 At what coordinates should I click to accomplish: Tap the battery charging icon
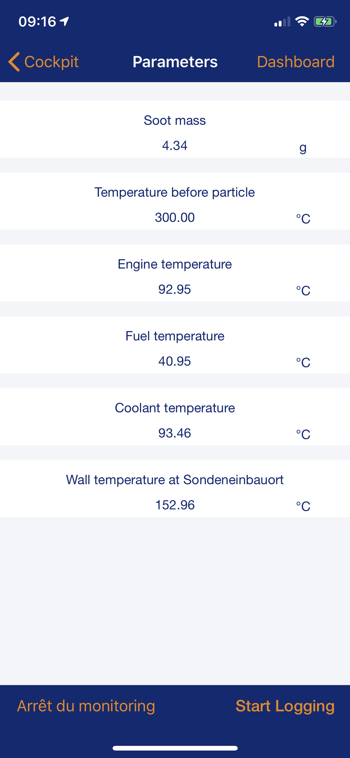[x=325, y=21]
